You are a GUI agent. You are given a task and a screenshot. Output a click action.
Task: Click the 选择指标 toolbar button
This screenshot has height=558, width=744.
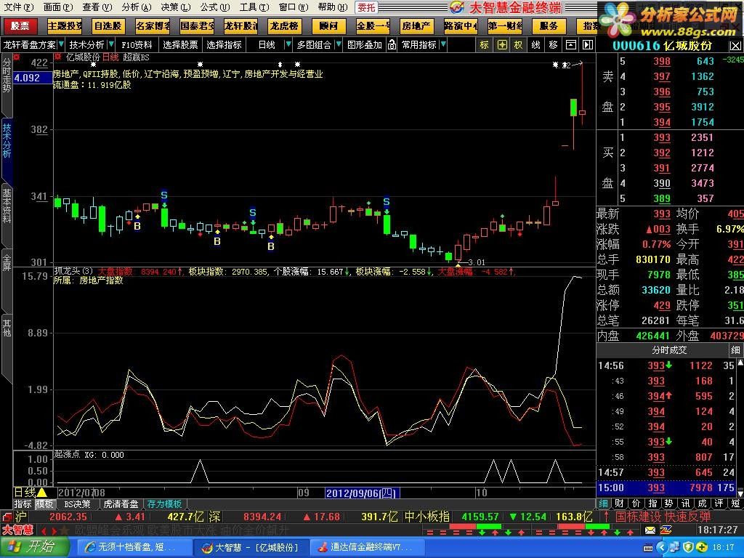[224, 44]
